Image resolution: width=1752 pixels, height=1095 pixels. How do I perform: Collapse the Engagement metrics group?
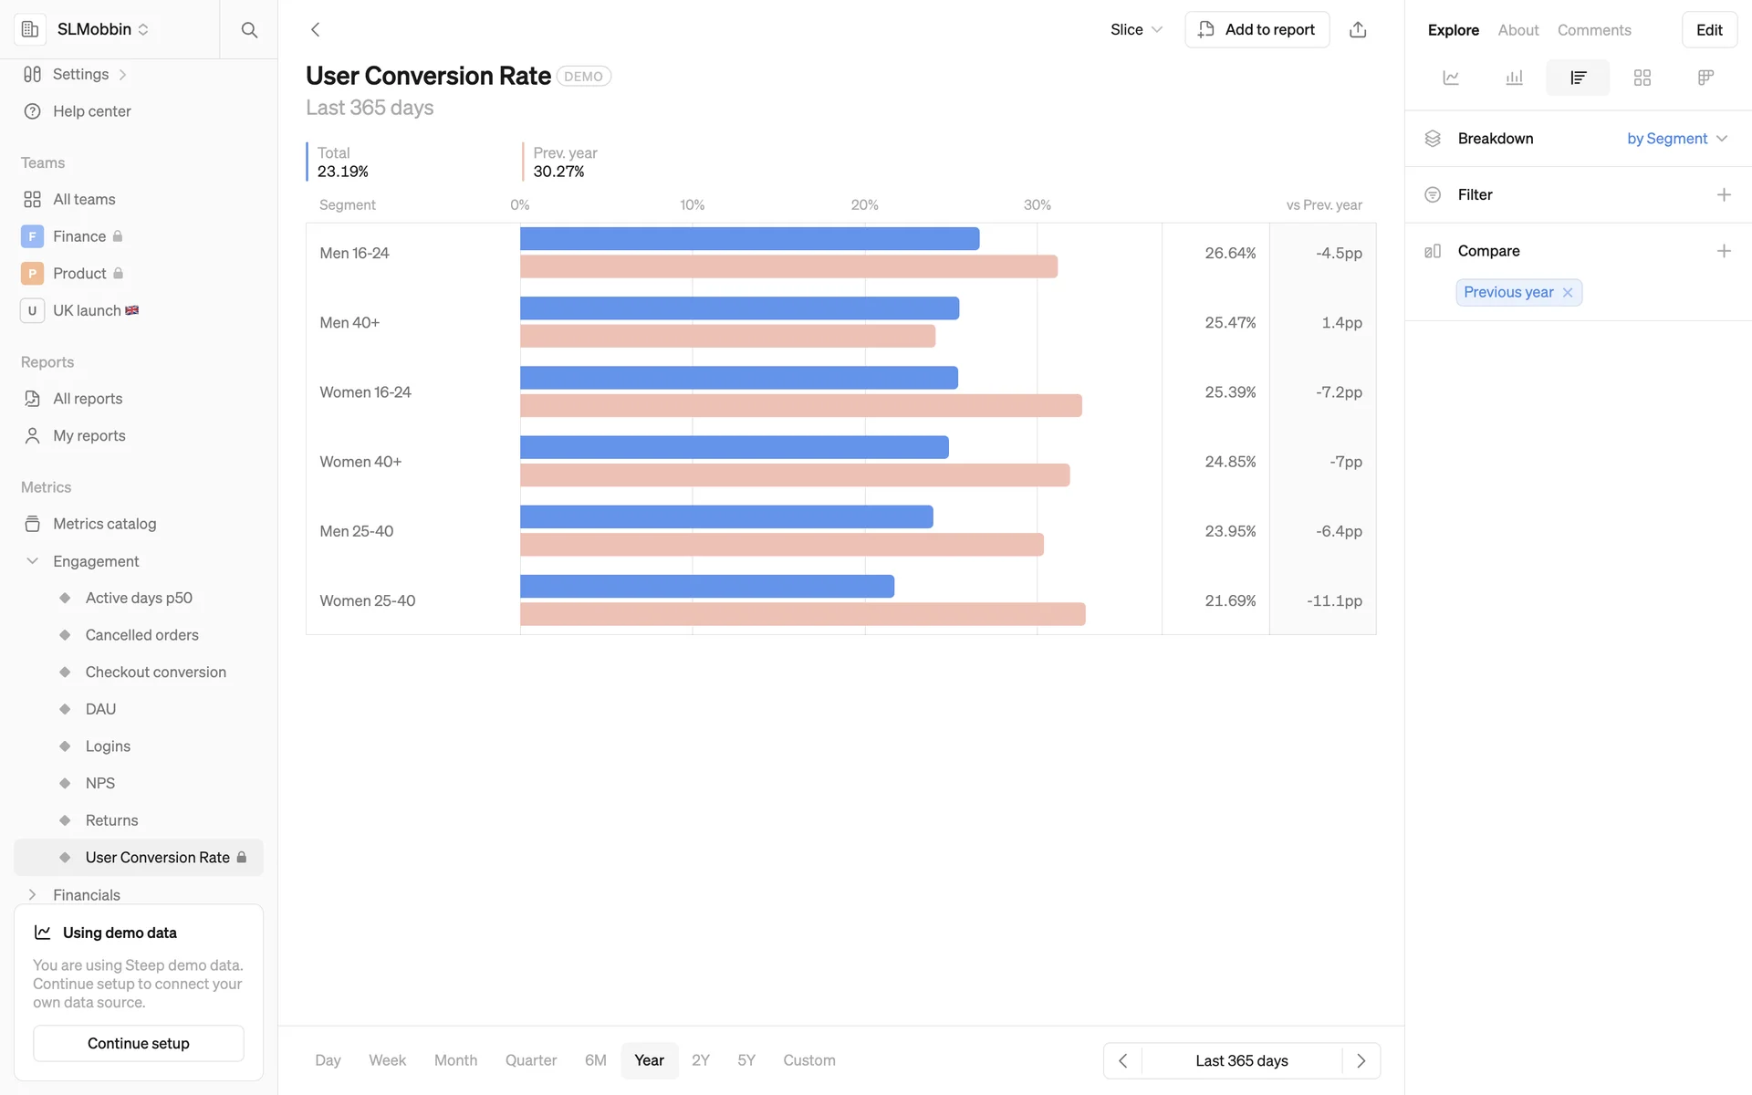tap(33, 561)
